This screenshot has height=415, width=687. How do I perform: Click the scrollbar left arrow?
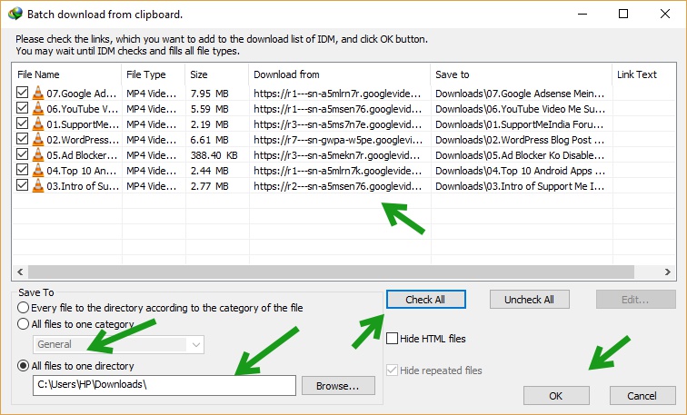click(x=20, y=272)
